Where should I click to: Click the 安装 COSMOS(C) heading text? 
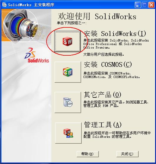click(x=108, y=64)
